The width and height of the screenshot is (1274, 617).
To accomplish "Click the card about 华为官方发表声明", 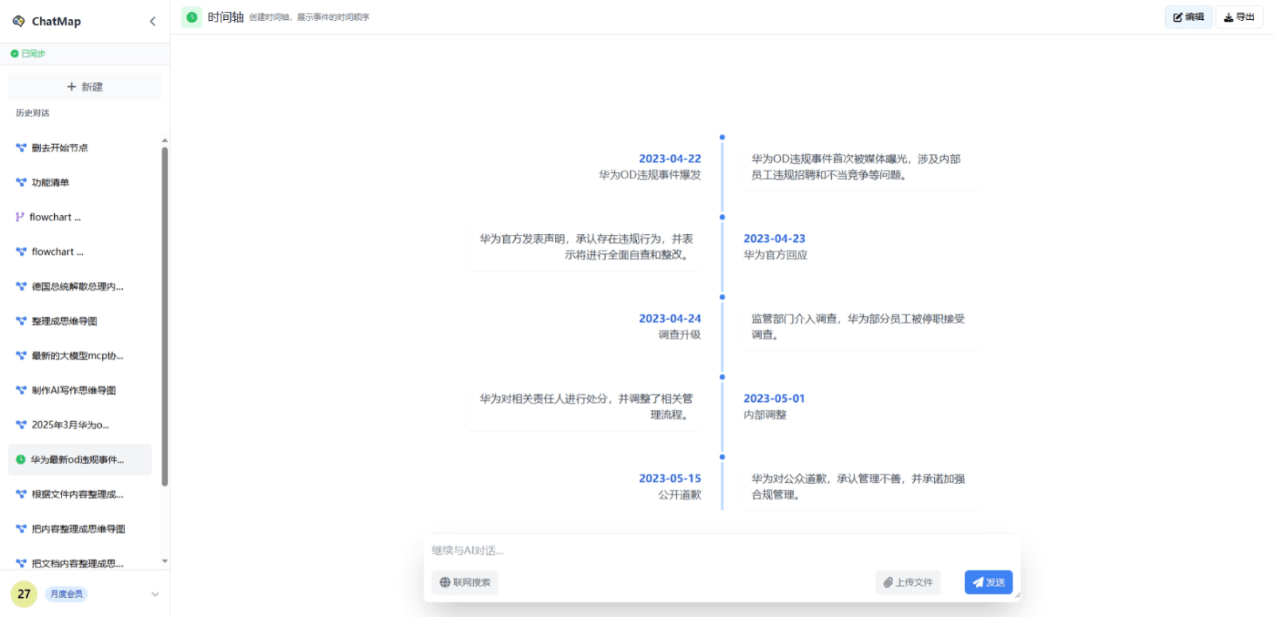I will pos(584,247).
